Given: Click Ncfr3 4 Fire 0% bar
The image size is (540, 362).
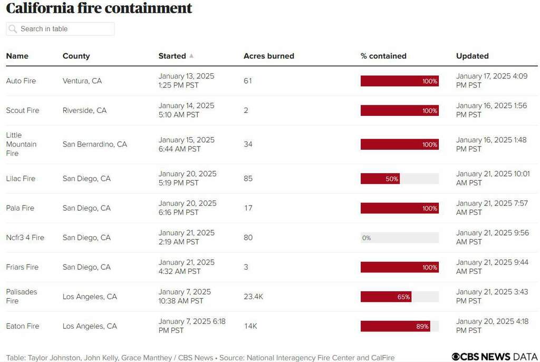Looking at the screenshot, I should pos(399,238).
